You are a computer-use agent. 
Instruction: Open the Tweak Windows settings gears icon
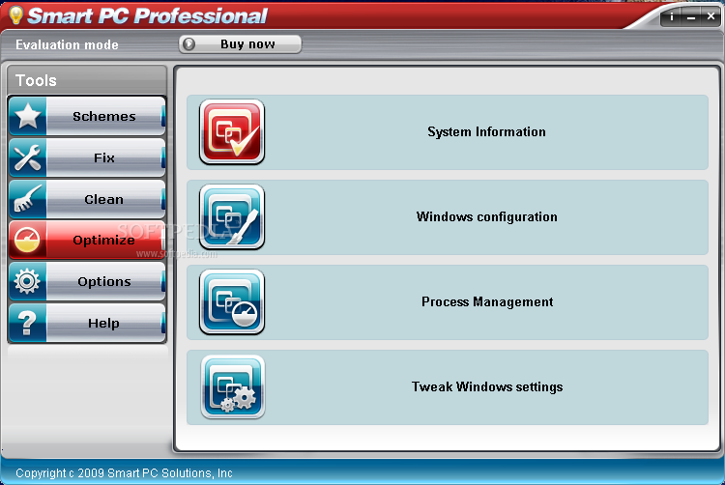coord(233,387)
